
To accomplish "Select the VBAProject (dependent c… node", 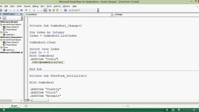I will (x=11, y=37).
